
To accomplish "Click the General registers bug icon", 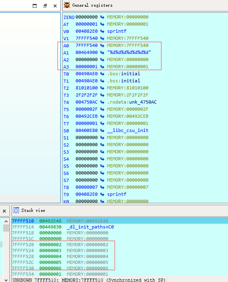I will click(67, 5).
